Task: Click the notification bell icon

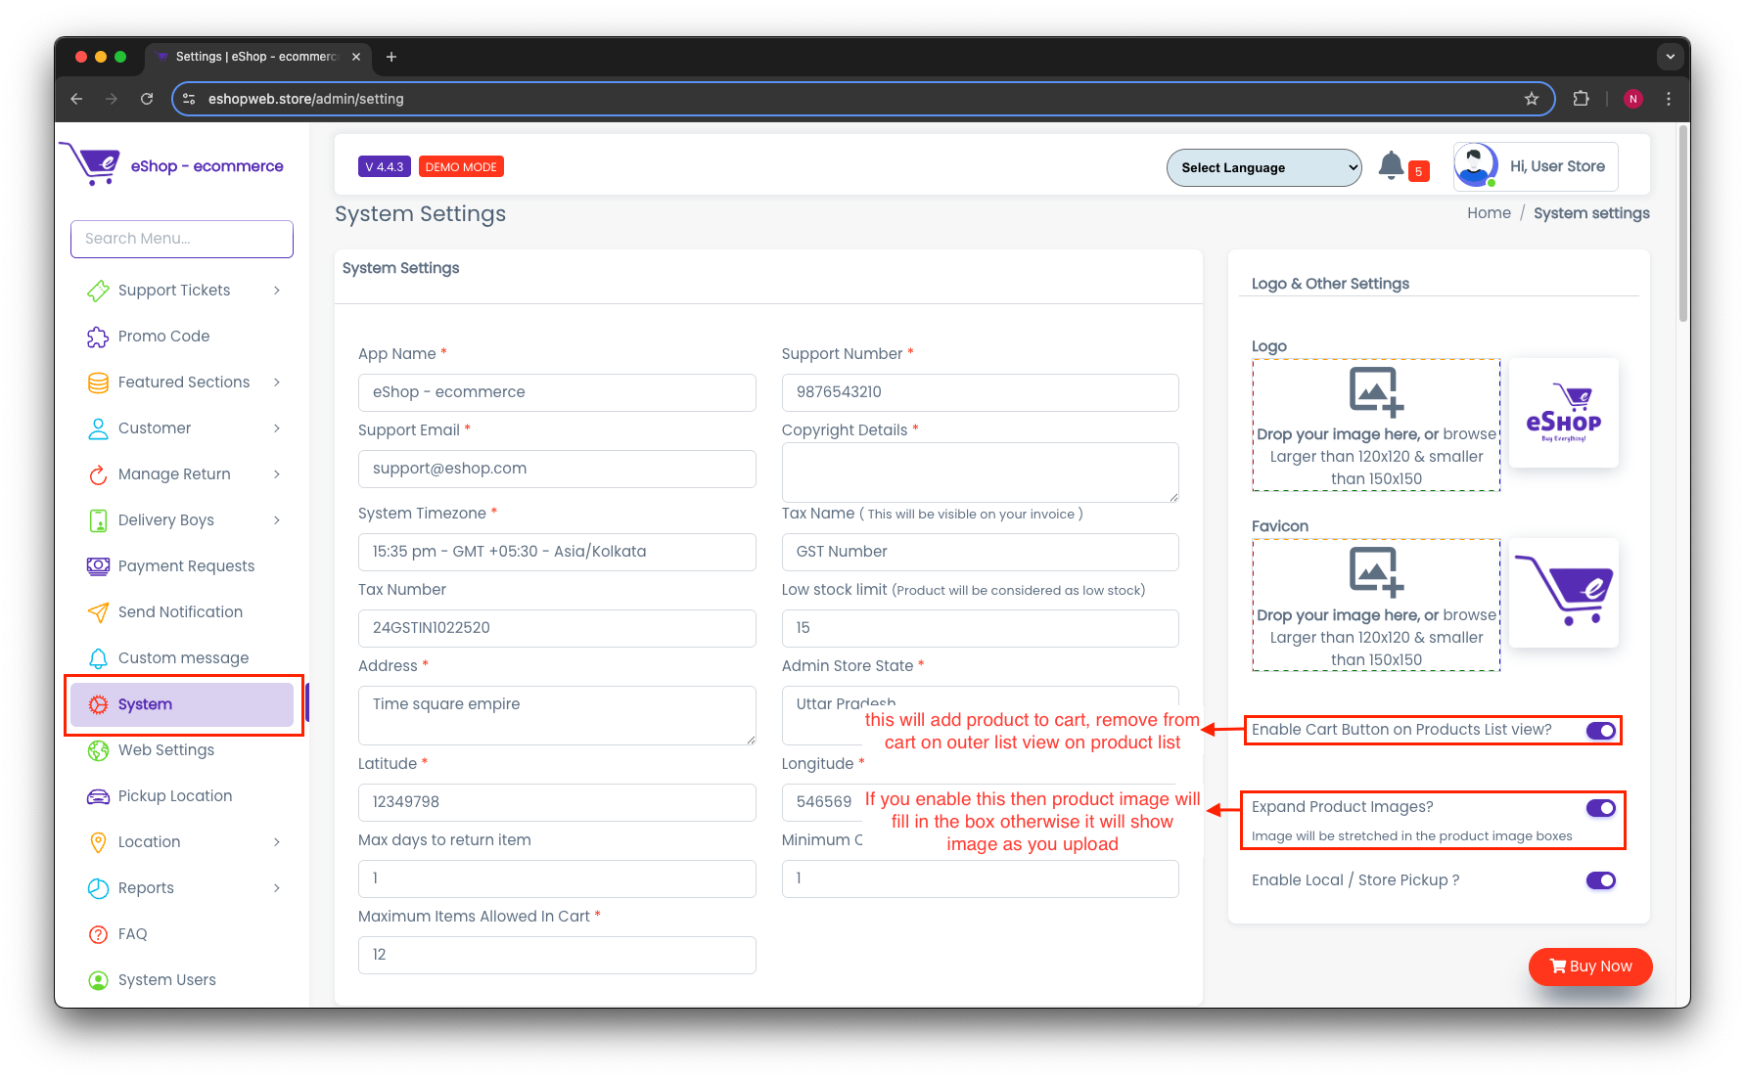Action: click(1391, 165)
